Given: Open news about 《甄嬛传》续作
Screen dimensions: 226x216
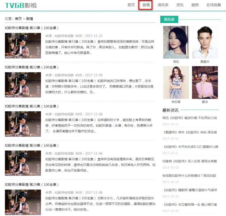Looking at the screenshot, I should pos(189,132).
